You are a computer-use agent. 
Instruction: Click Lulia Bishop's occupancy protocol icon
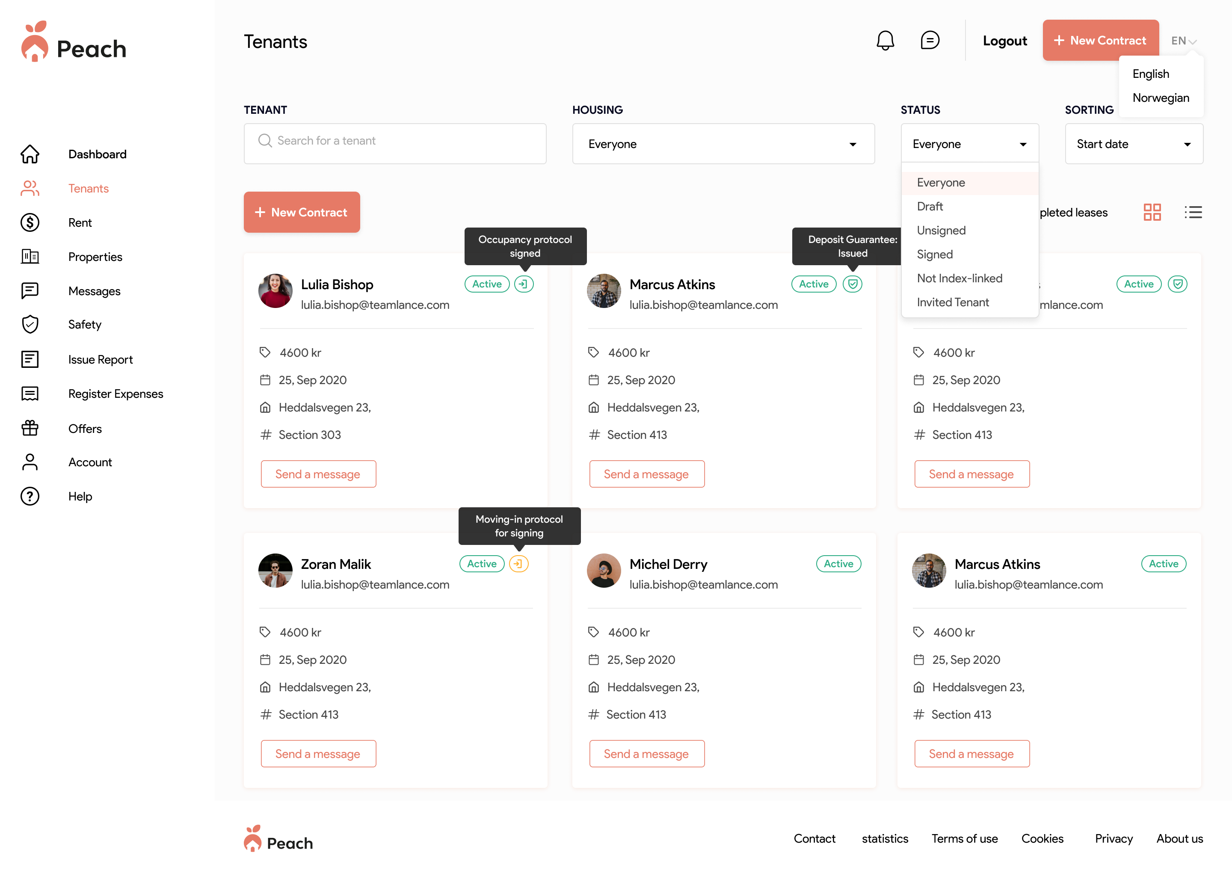pyautogui.click(x=523, y=284)
